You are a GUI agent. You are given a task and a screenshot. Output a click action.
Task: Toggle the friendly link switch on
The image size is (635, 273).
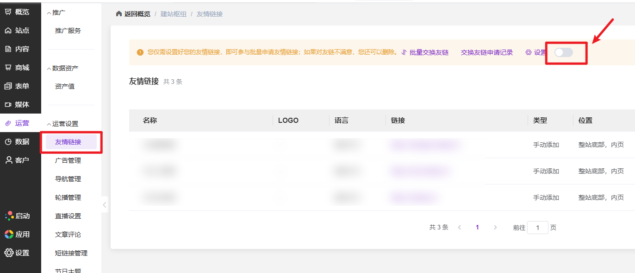tap(564, 52)
